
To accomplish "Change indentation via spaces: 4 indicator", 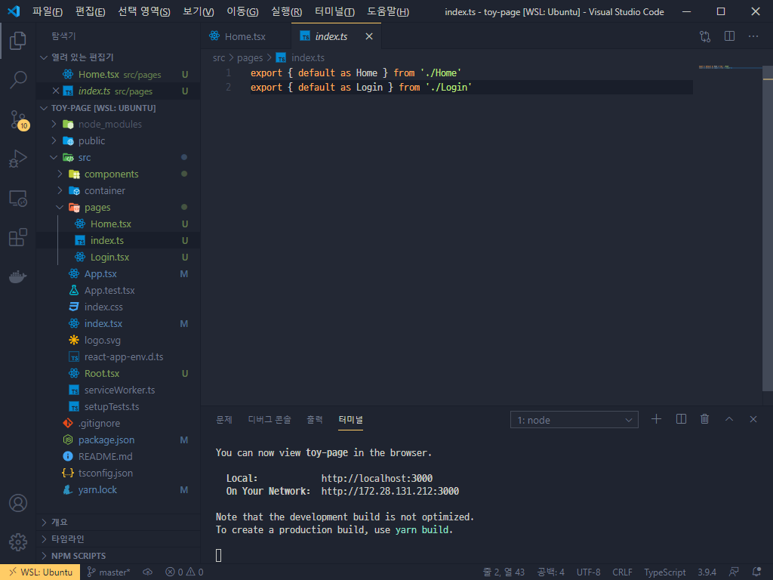I will coord(550,572).
